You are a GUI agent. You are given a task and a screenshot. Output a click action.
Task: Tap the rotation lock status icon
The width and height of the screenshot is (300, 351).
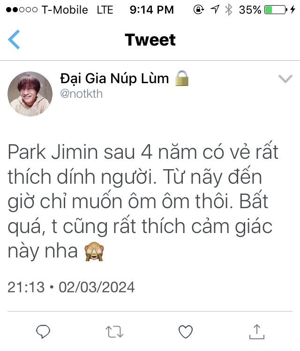(199, 9)
